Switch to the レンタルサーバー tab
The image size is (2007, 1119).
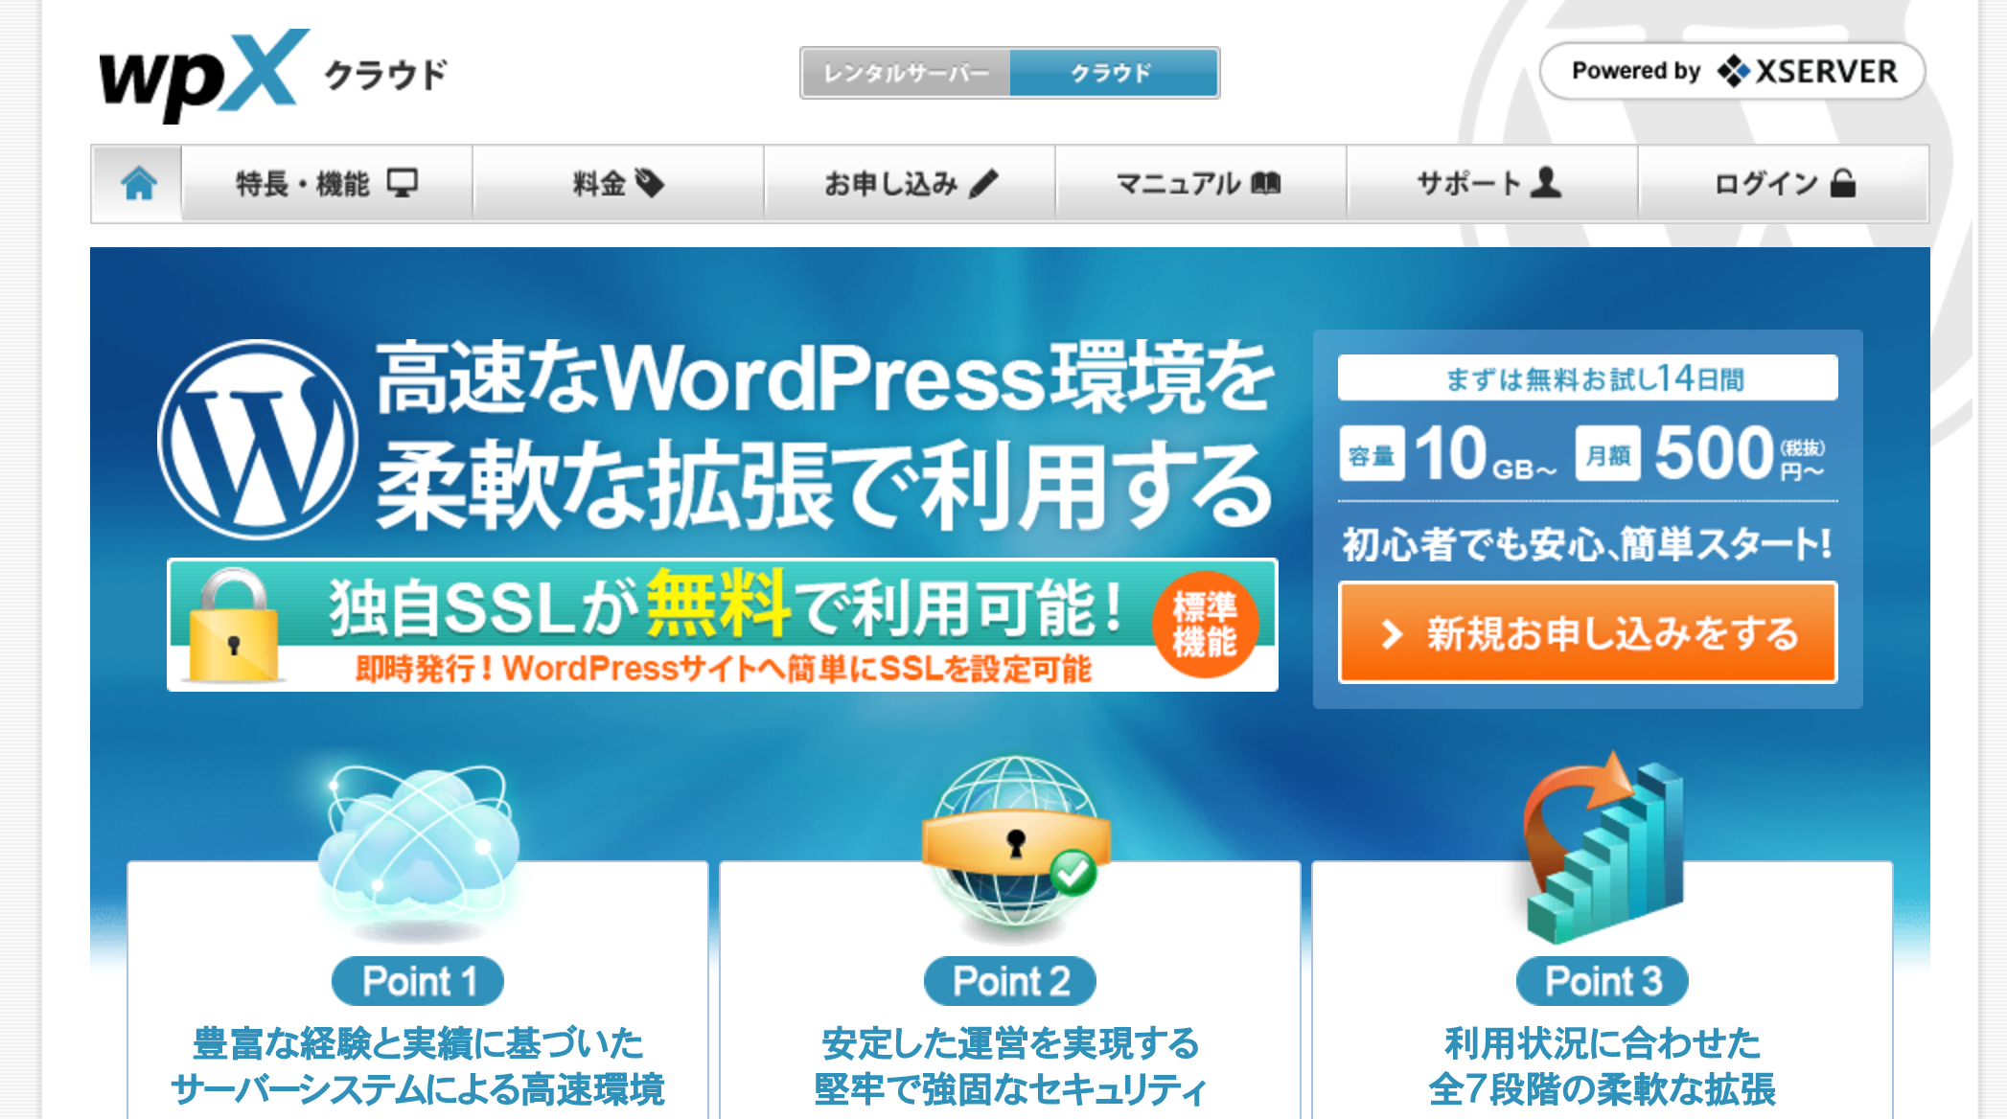(x=906, y=73)
